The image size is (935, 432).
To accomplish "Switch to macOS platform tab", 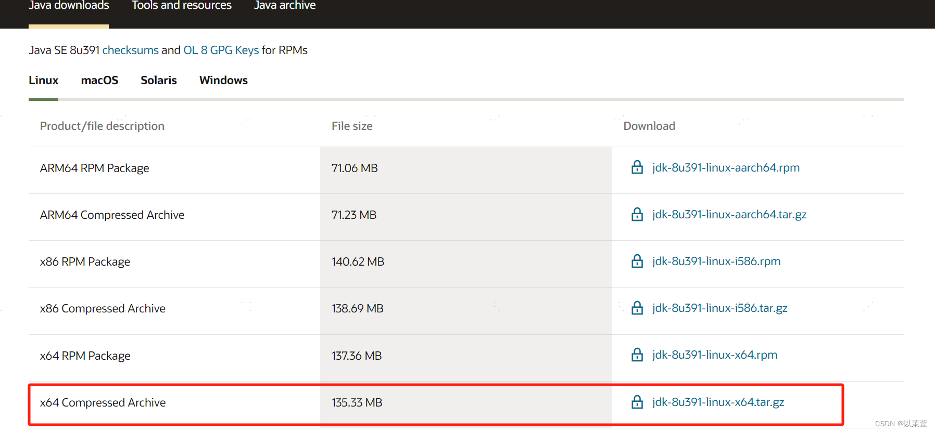I will tap(99, 80).
